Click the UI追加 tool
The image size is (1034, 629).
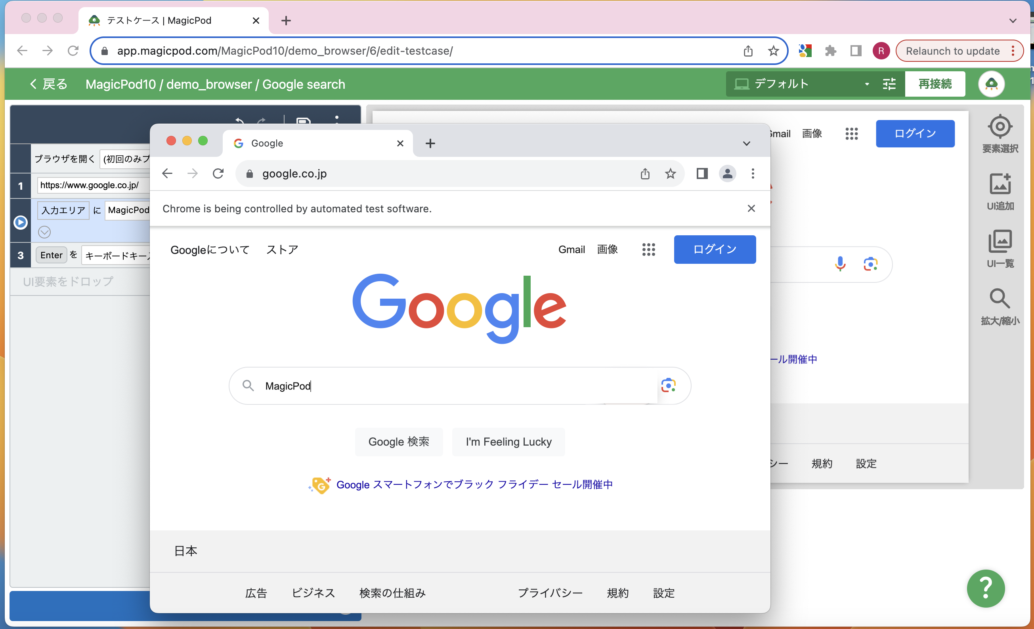1000,192
